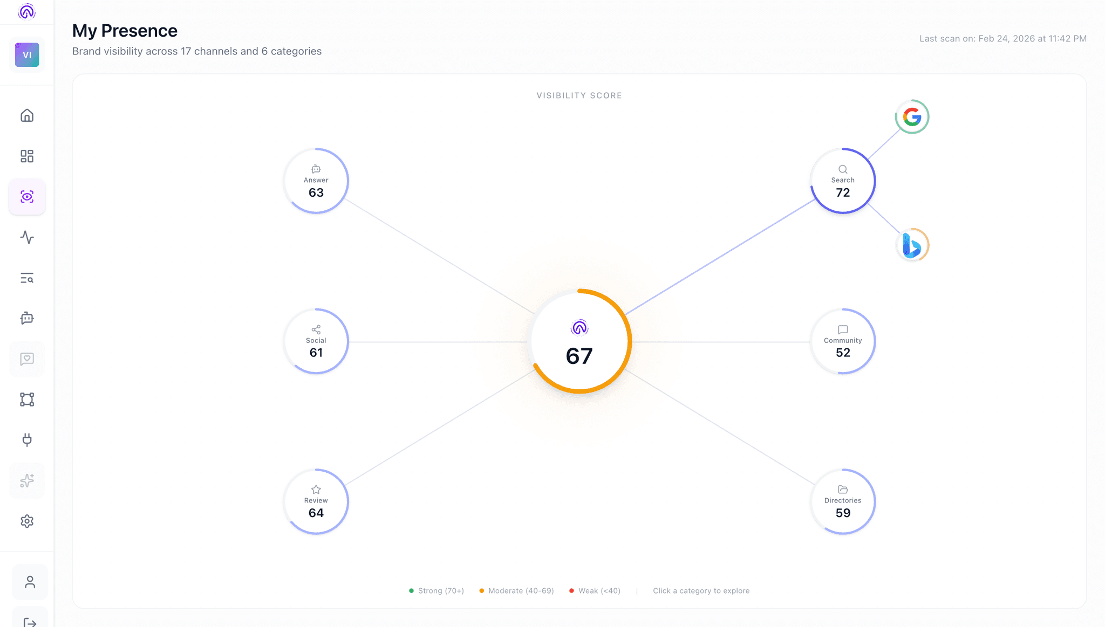Click the app logo at top left

[26, 11]
